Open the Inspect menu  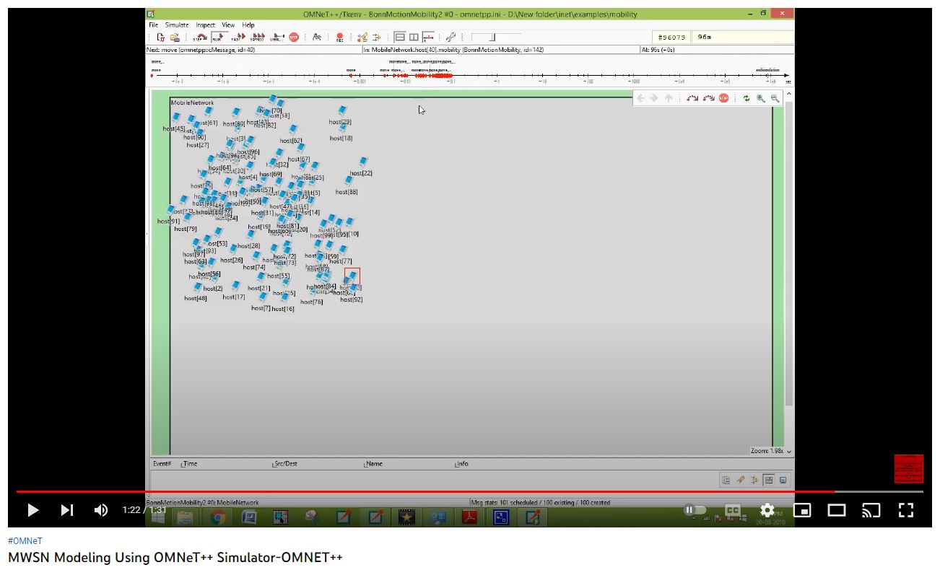point(205,25)
